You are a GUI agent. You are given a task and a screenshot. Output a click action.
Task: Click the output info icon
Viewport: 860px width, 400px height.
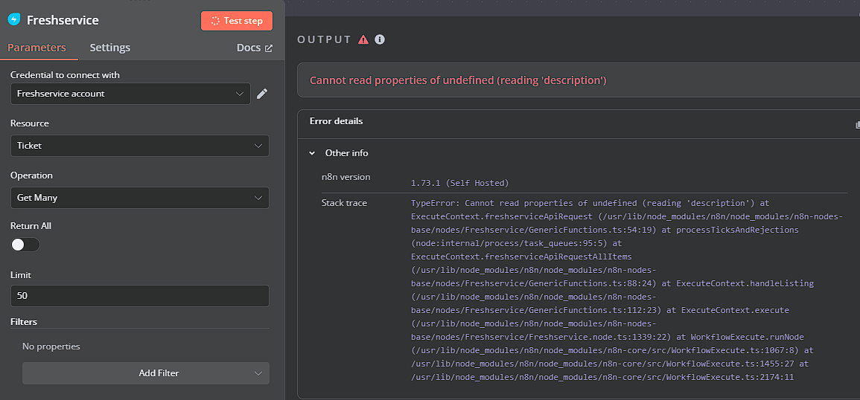pos(380,39)
